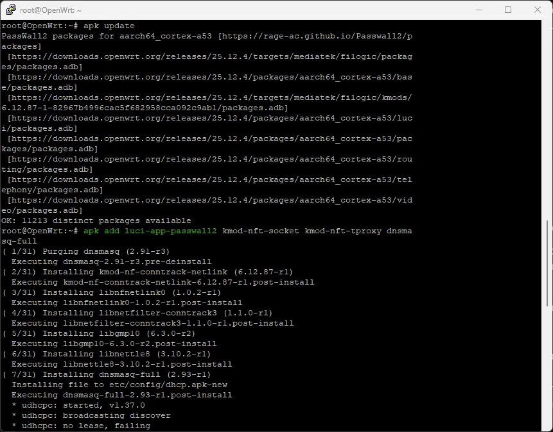The image size is (553, 432).
Task: Click the mediatek/filogic/kmods URL line
Action: [x=209, y=97]
